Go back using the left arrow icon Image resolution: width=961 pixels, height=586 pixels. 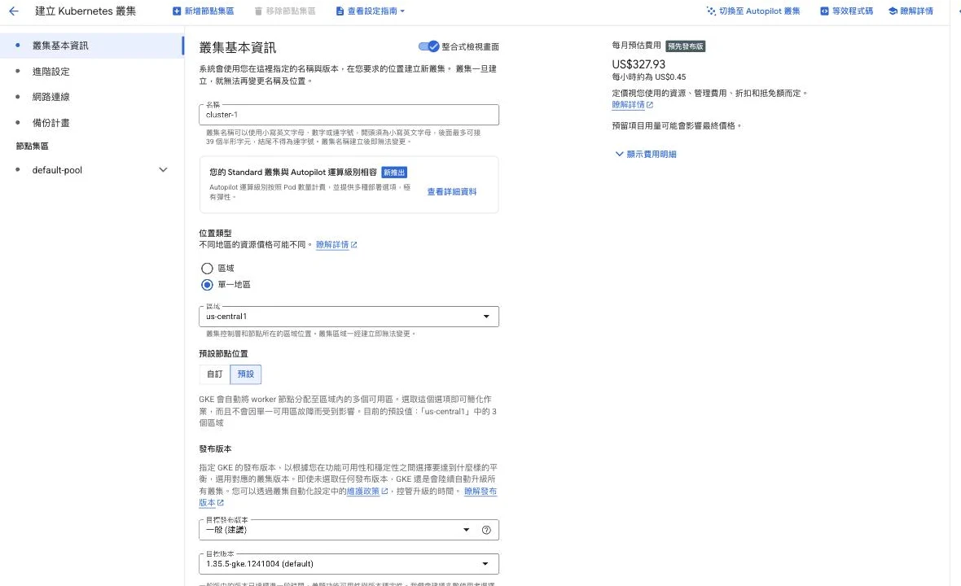14,11
